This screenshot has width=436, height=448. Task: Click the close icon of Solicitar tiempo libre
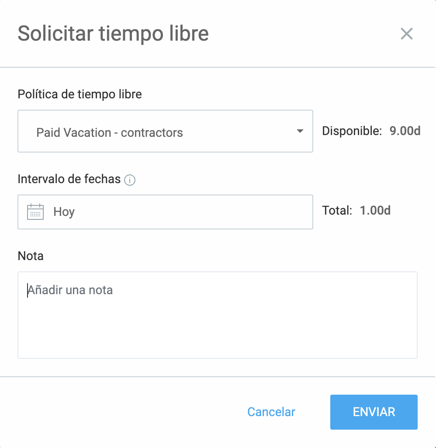(x=406, y=34)
